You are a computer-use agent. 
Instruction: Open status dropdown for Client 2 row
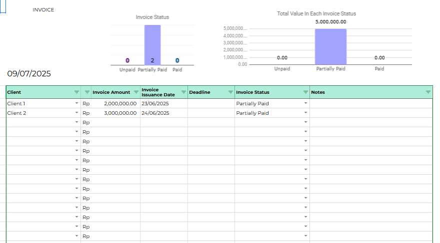pos(305,113)
